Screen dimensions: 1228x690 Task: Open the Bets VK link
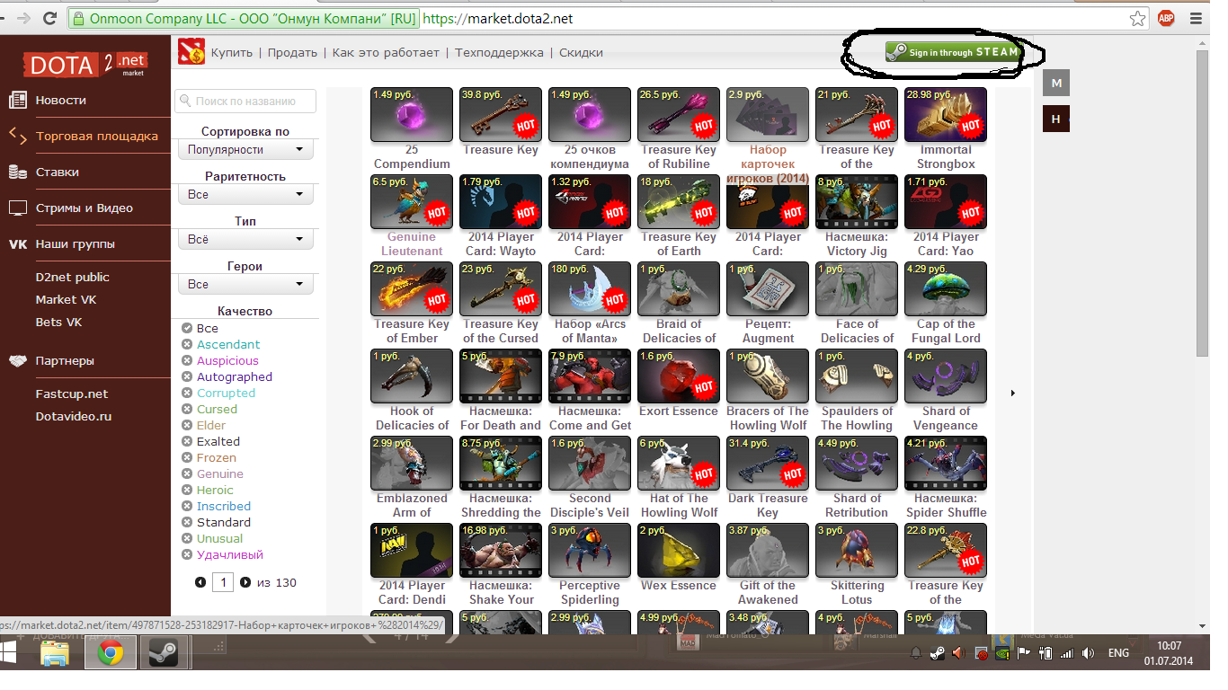[x=58, y=322]
